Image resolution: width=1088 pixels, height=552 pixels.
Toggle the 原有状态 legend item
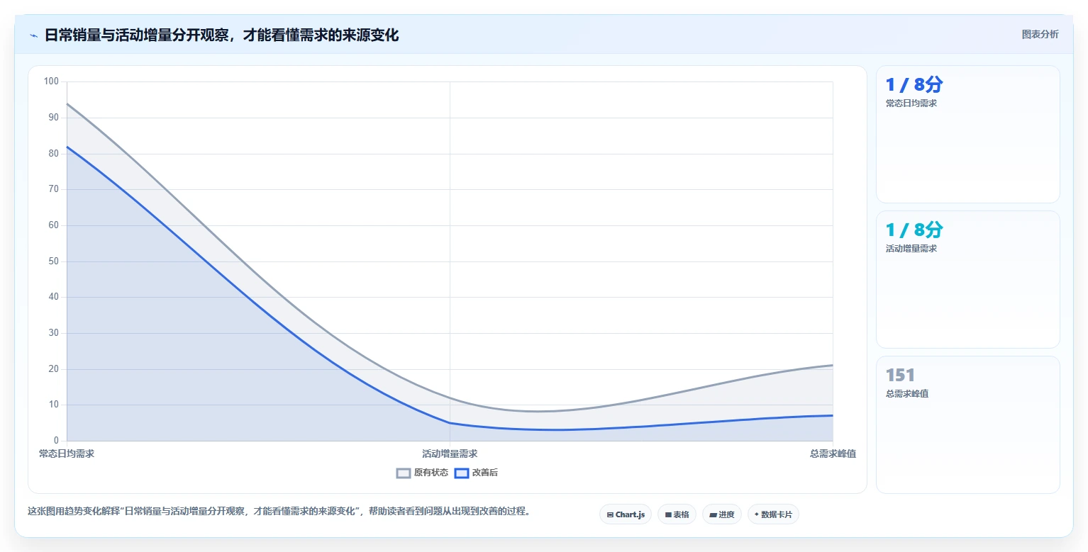(x=422, y=473)
